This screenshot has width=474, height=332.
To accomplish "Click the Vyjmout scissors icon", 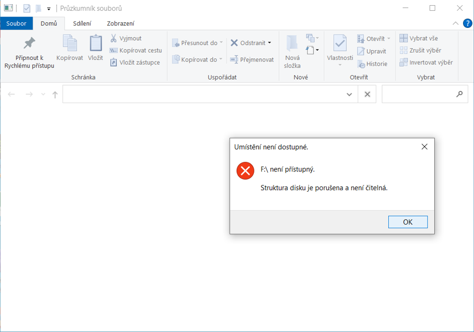I will 114,38.
